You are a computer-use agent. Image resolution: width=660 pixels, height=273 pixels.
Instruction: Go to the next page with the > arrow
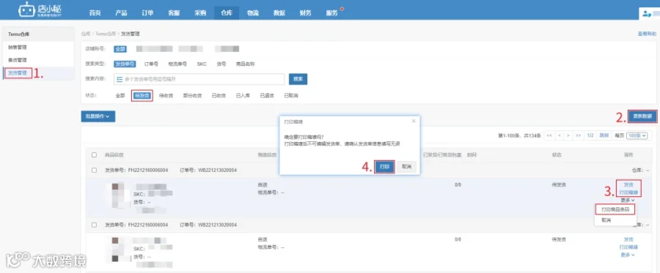[568, 135]
